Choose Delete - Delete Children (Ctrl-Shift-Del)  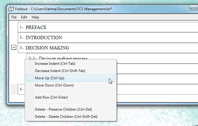tap(71, 117)
